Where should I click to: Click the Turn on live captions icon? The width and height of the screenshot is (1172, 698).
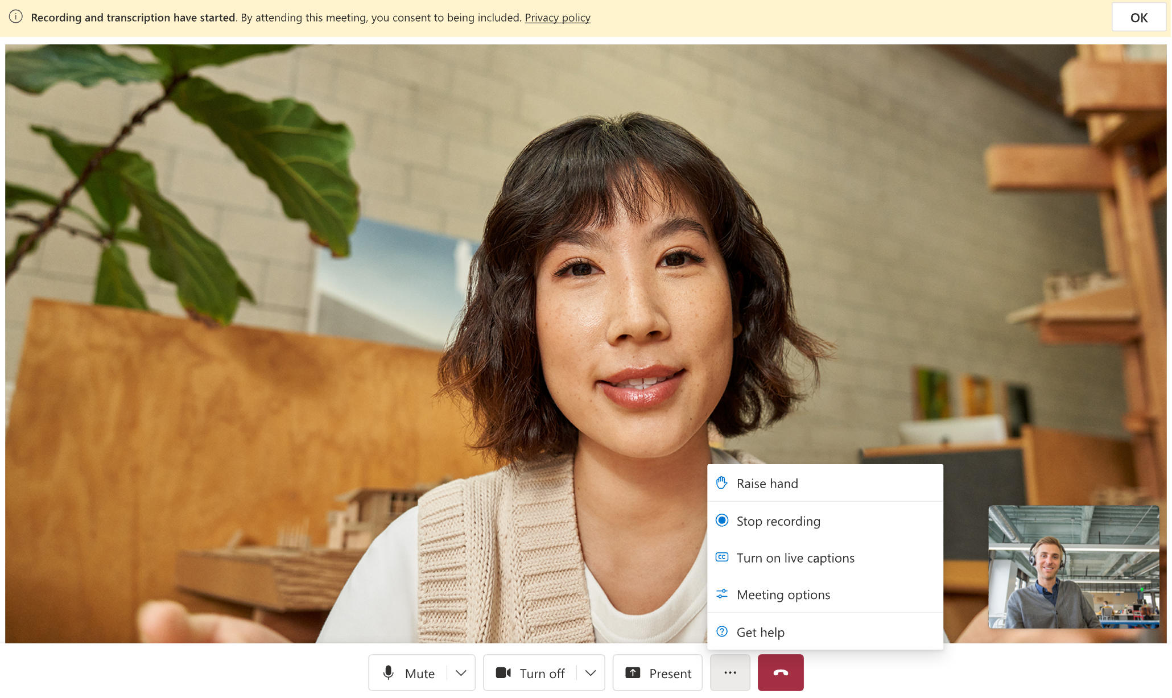coord(723,557)
